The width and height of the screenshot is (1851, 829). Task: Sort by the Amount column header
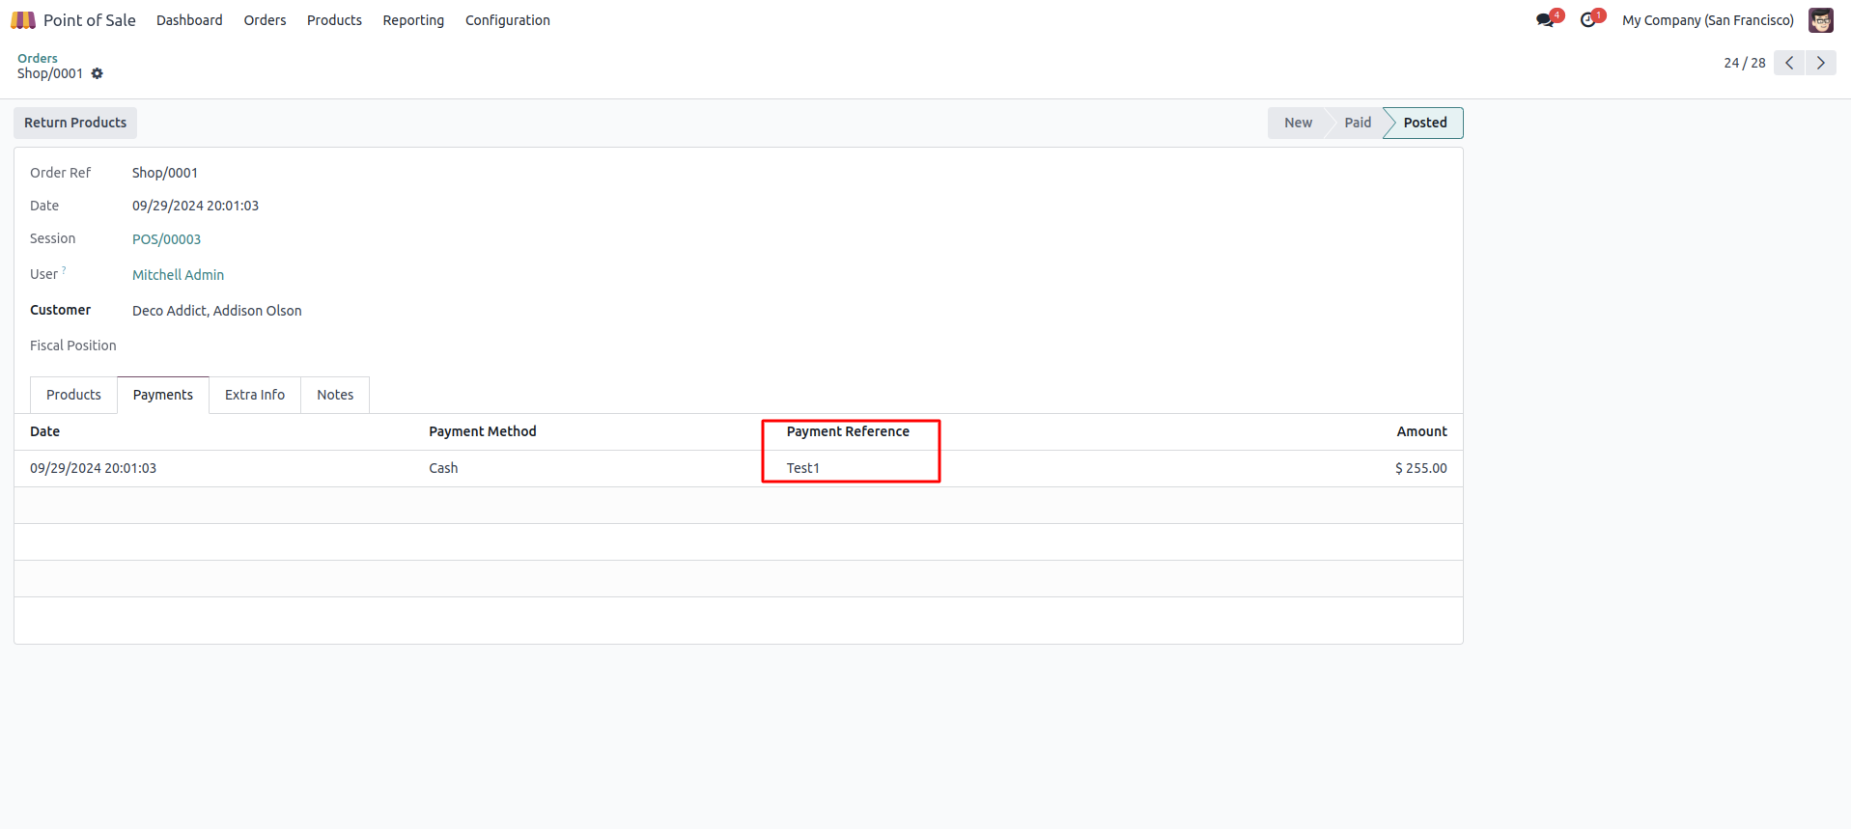[1421, 431]
